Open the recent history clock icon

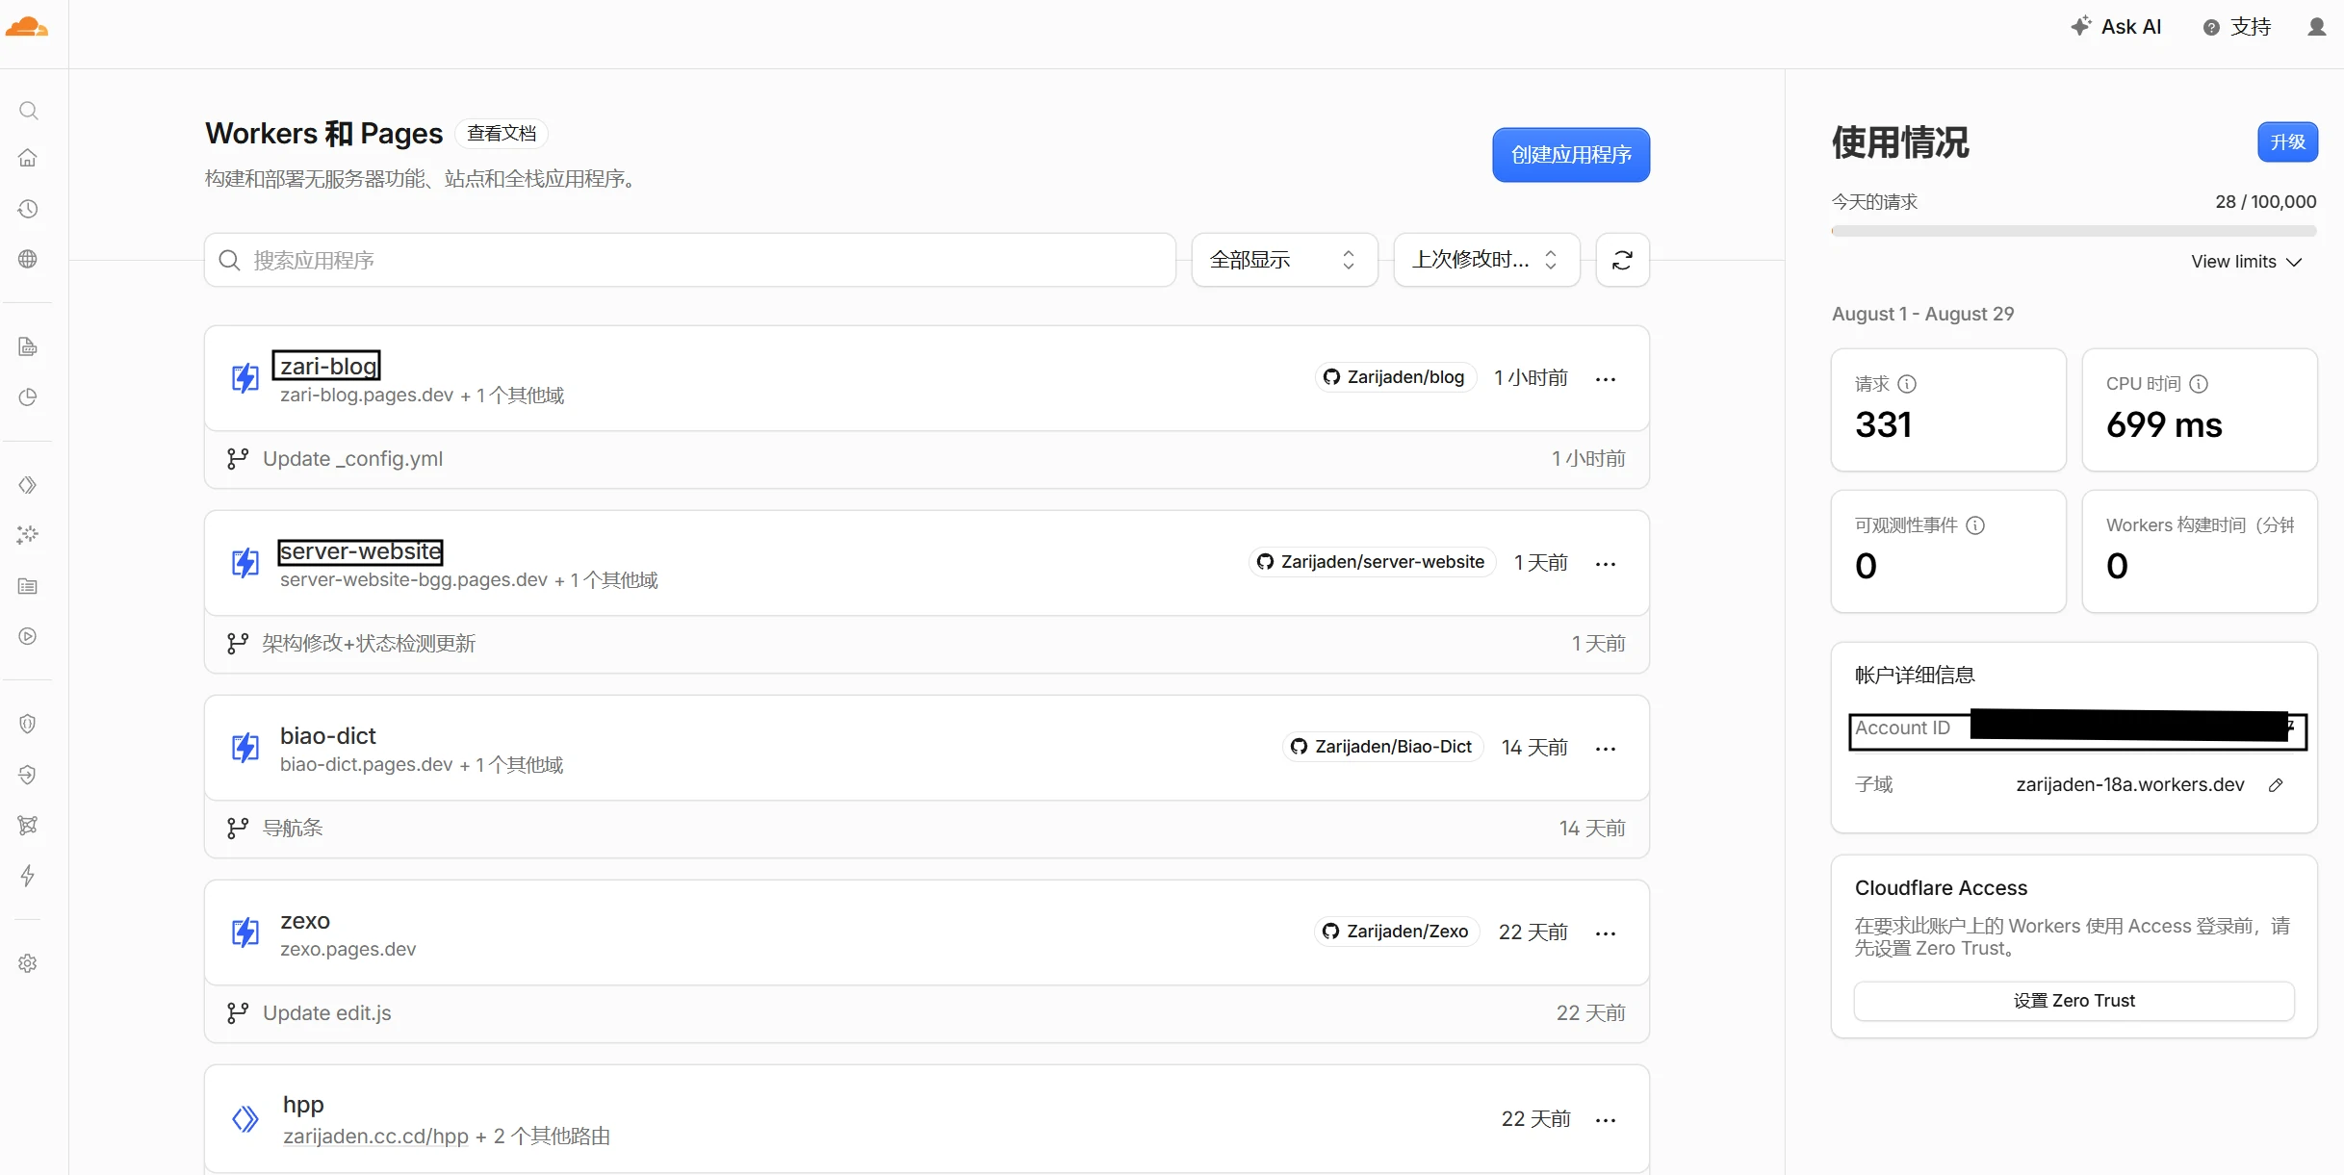[28, 209]
